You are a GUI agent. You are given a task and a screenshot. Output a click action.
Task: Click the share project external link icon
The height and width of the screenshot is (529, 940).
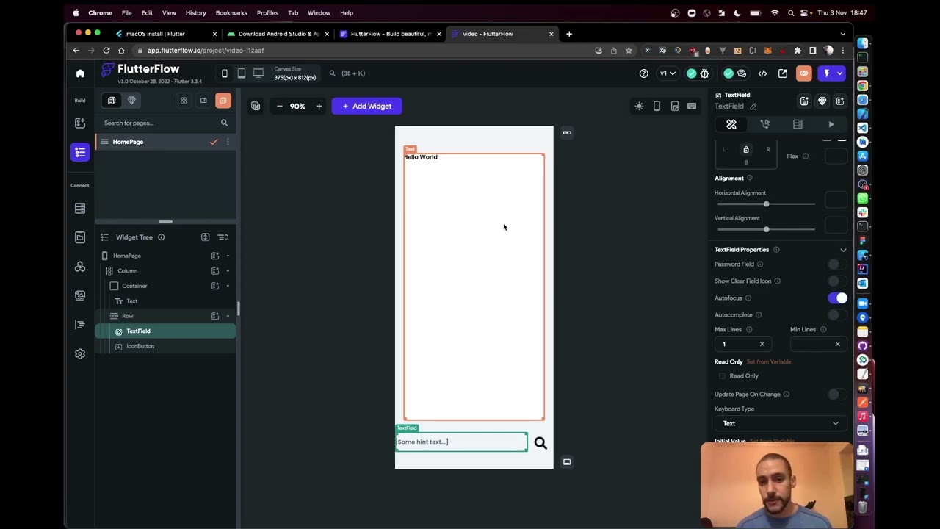783,73
